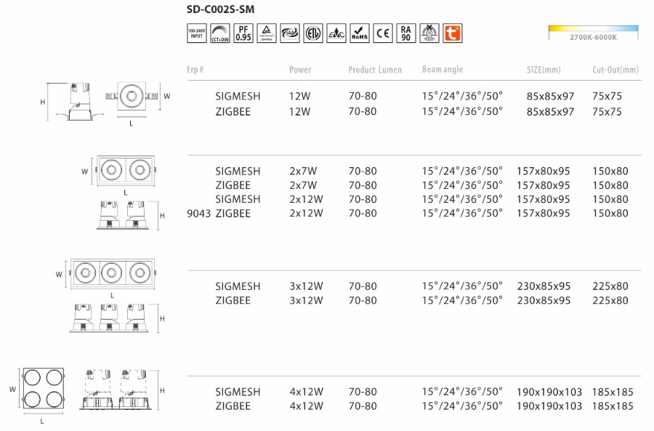This screenshot has height=431, width=654.
Task: Click 3x12W in the SIGMESH row
Action: (x=306, y=286)
